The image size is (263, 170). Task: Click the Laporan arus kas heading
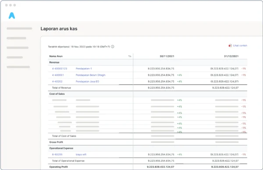tap(59, 29)
